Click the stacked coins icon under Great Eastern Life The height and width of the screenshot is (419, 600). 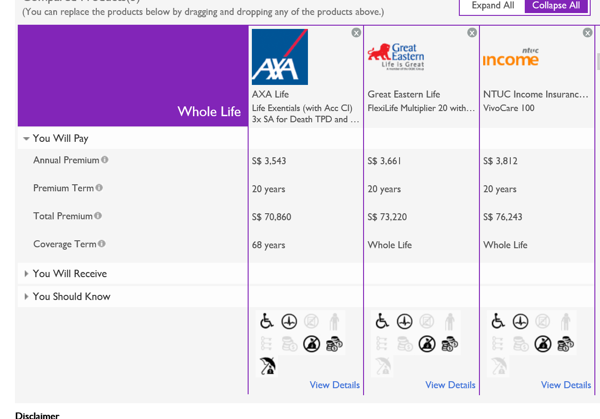coord(450,344)
